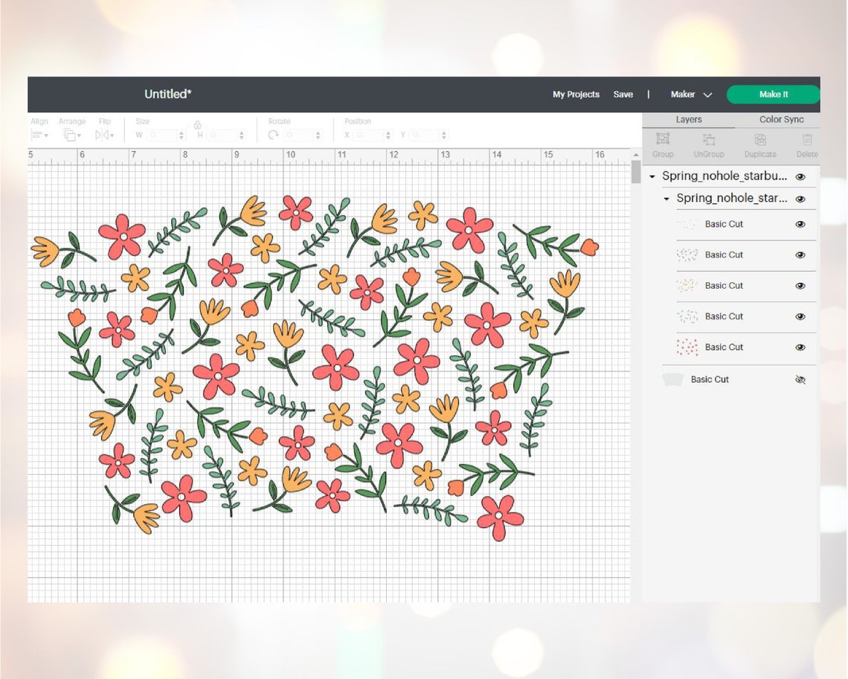Switch to the Color Sync tab
The image size is (848, 679).
780,119
